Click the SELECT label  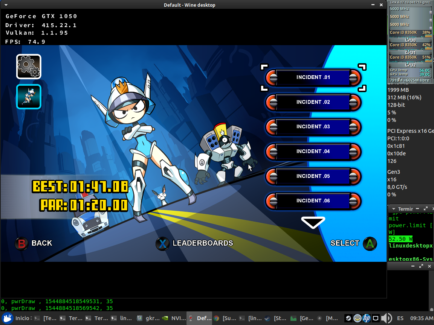[345, 243]
